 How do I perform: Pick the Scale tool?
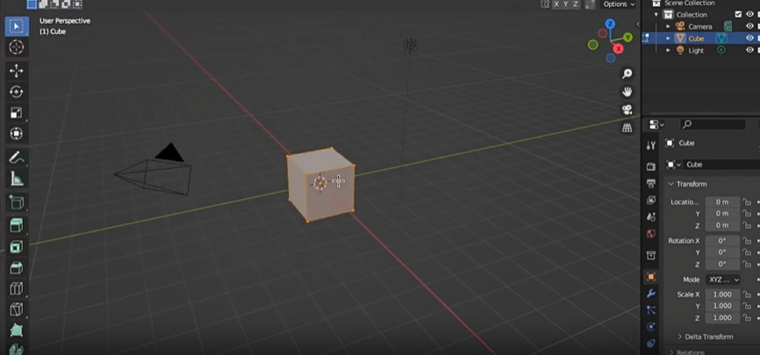(x=16, y=113)
